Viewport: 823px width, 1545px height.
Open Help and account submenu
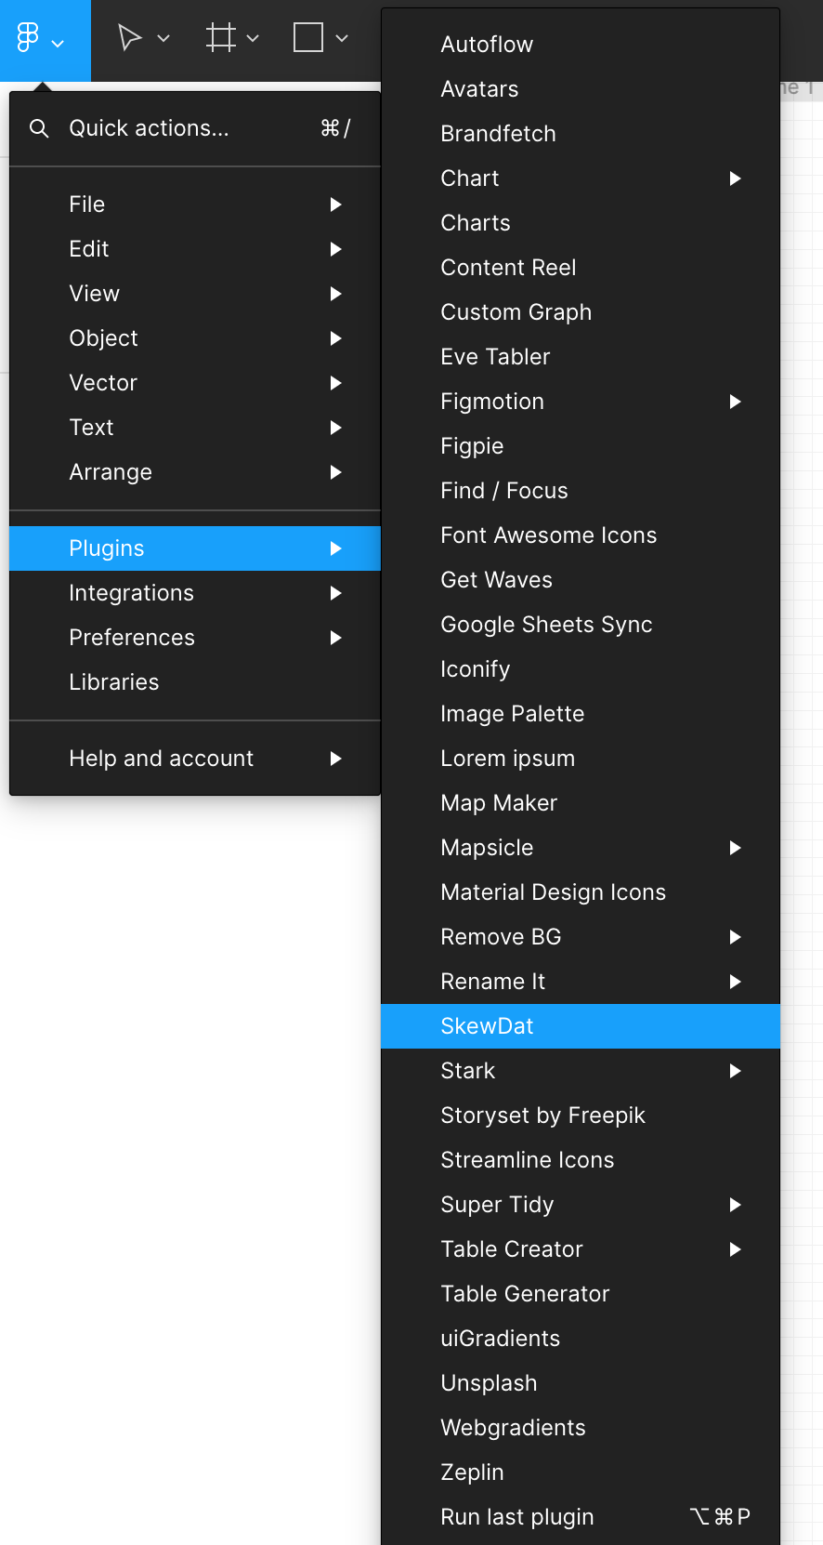[195, 759]
